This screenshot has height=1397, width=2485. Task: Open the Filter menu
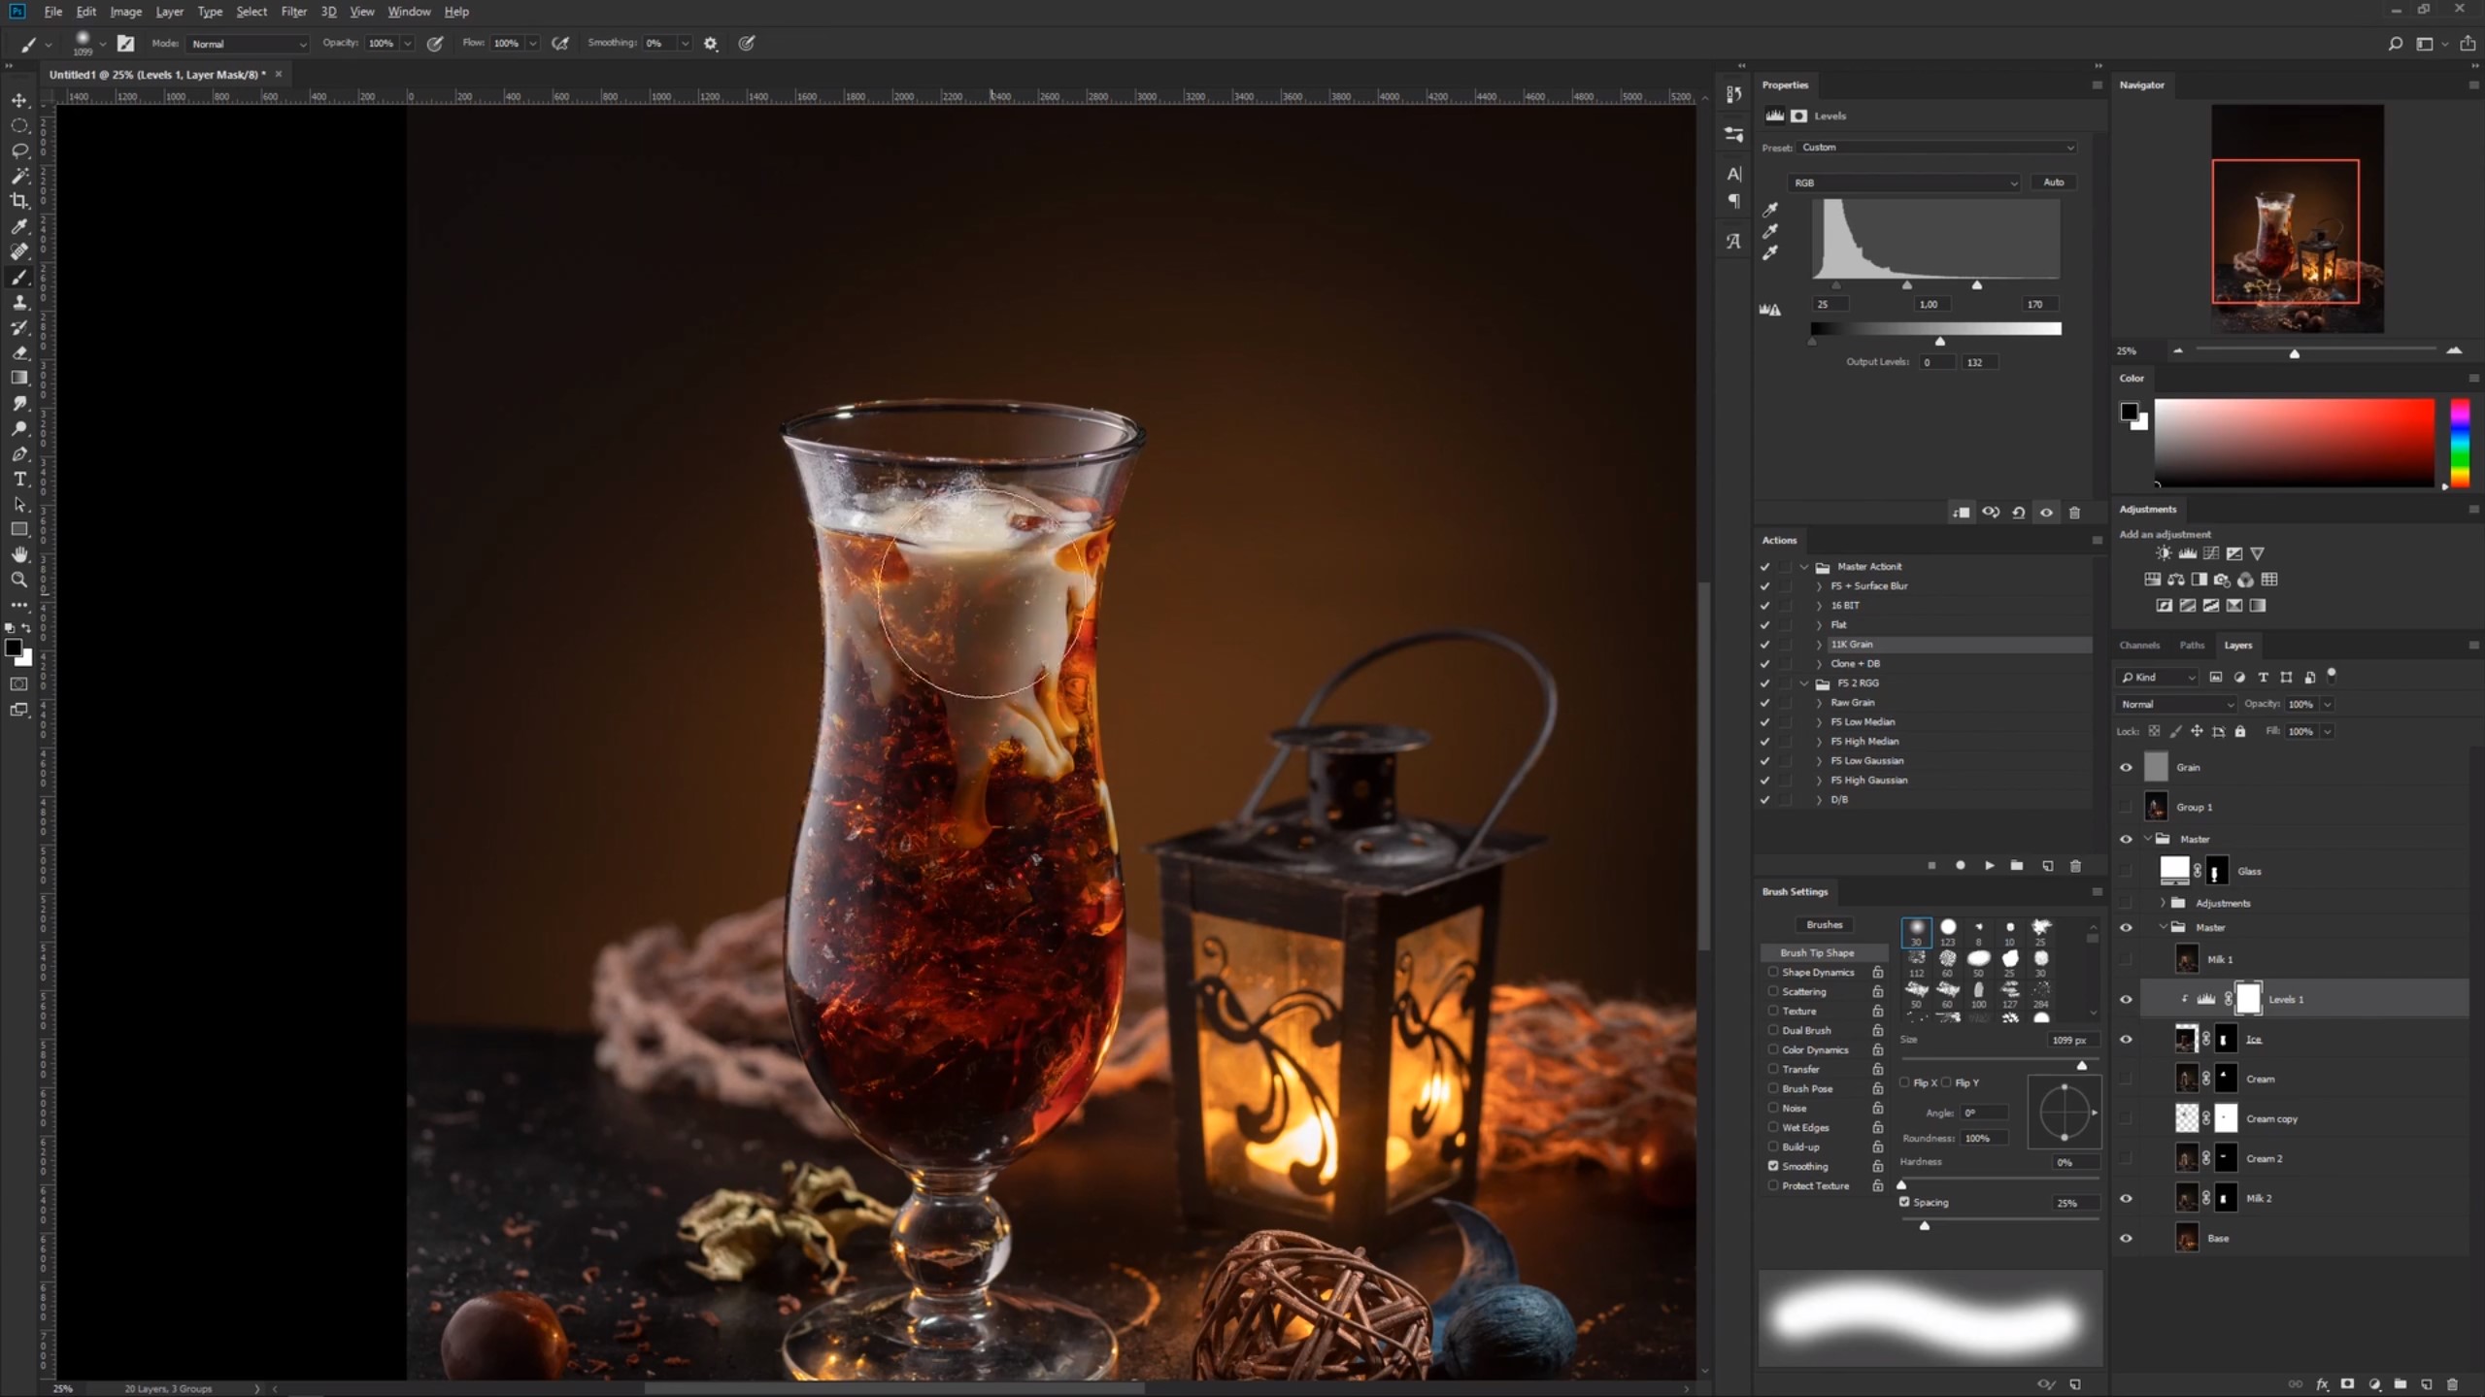294,11
